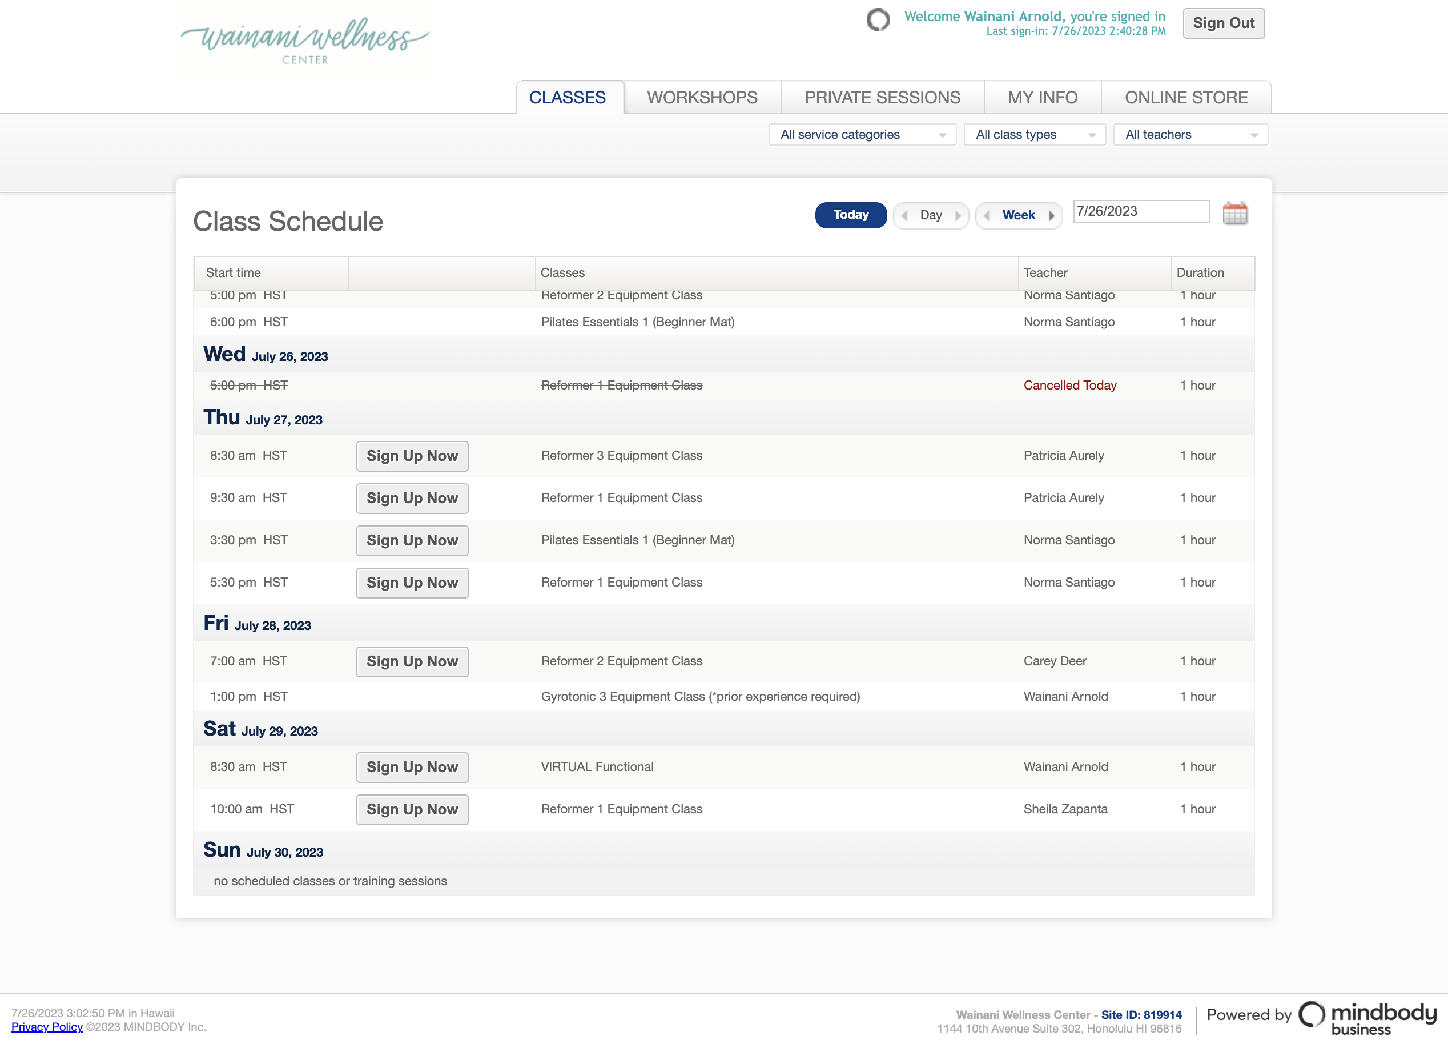Open the Workshops tab
Viewport: 1448px width, 1044px height.
pos(702,97)
